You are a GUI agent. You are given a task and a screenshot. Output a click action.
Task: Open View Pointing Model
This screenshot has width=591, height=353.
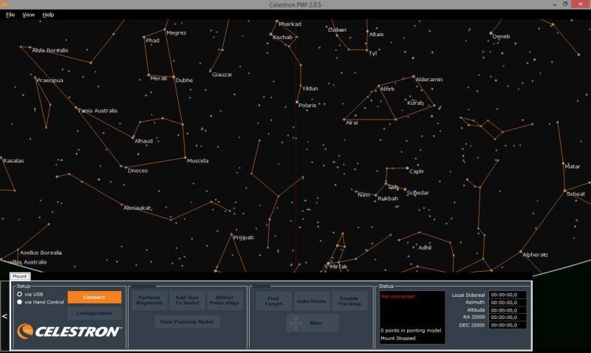[x=187, y=322]
